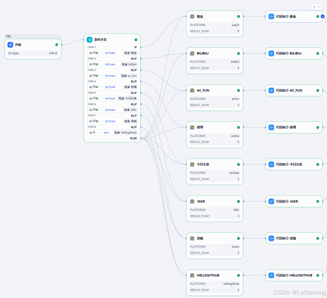Select the 今日头条 node title

(x=203, y=164)
